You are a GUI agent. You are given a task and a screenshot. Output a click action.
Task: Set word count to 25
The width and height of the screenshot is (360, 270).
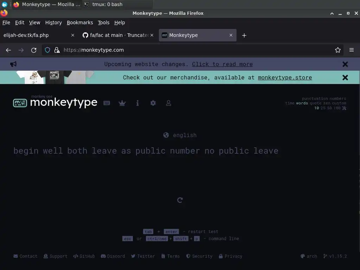coord(323,108)
